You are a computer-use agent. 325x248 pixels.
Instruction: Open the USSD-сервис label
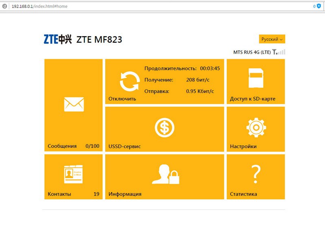tap(124, 146)
